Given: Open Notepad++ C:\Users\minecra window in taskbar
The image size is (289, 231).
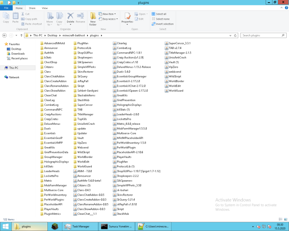Looking at the screenshot, I should [153, 226].
